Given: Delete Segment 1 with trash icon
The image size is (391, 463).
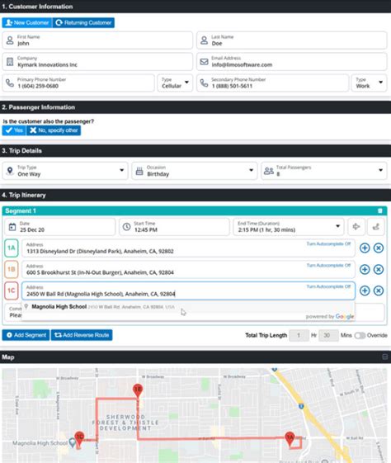Looking at the screenshot, I should (380, 210).
